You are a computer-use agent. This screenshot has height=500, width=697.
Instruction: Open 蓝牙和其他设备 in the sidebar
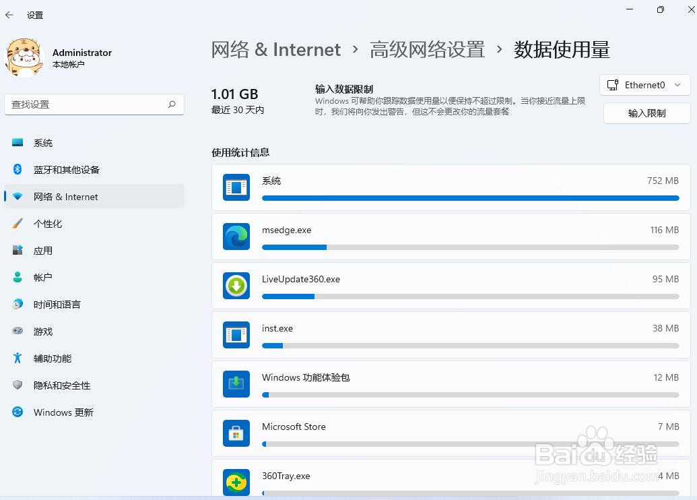(x=67, y=170)
